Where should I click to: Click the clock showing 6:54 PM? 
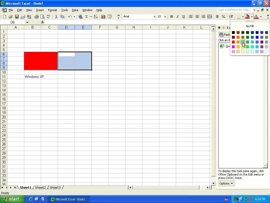pyautogui.click(x=260, y=199)
